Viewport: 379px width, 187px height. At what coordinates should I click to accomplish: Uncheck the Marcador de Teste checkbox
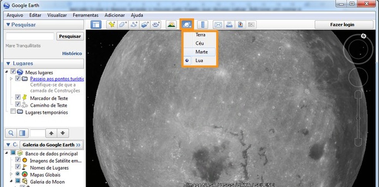[18, 97]
